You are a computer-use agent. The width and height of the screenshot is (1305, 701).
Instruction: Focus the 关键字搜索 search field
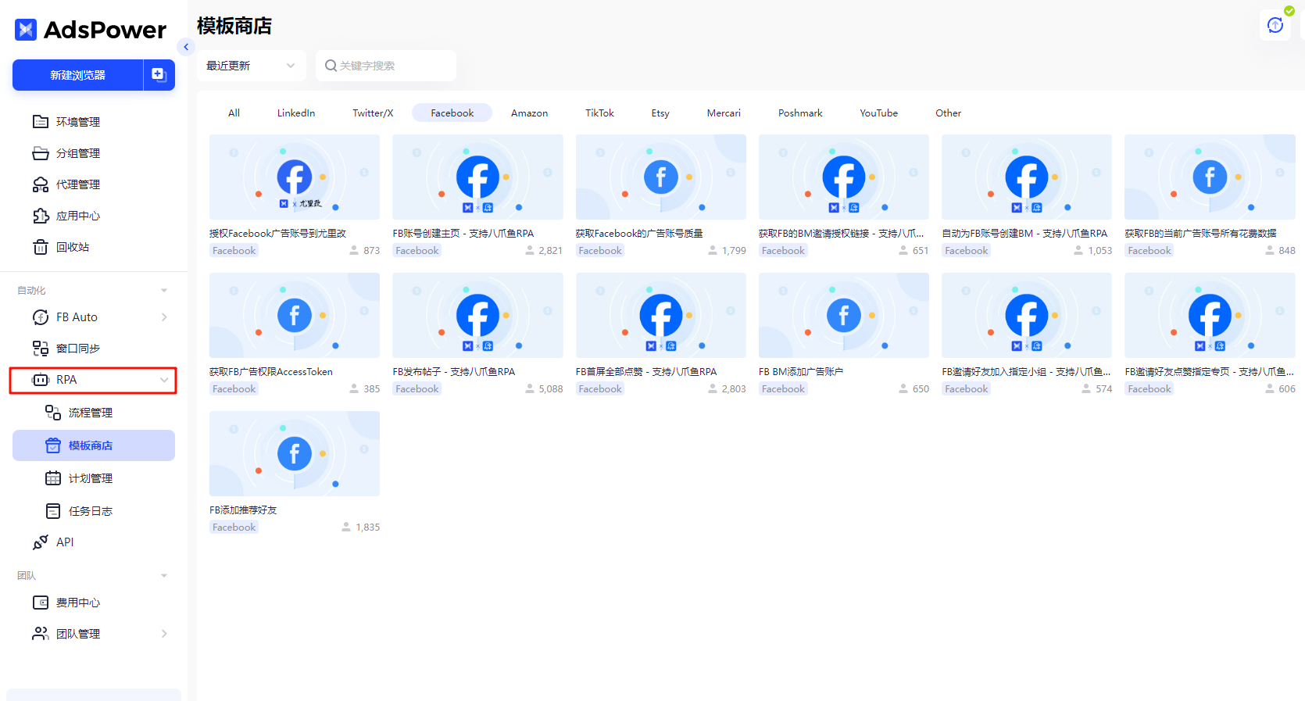[x=386, y=66]
